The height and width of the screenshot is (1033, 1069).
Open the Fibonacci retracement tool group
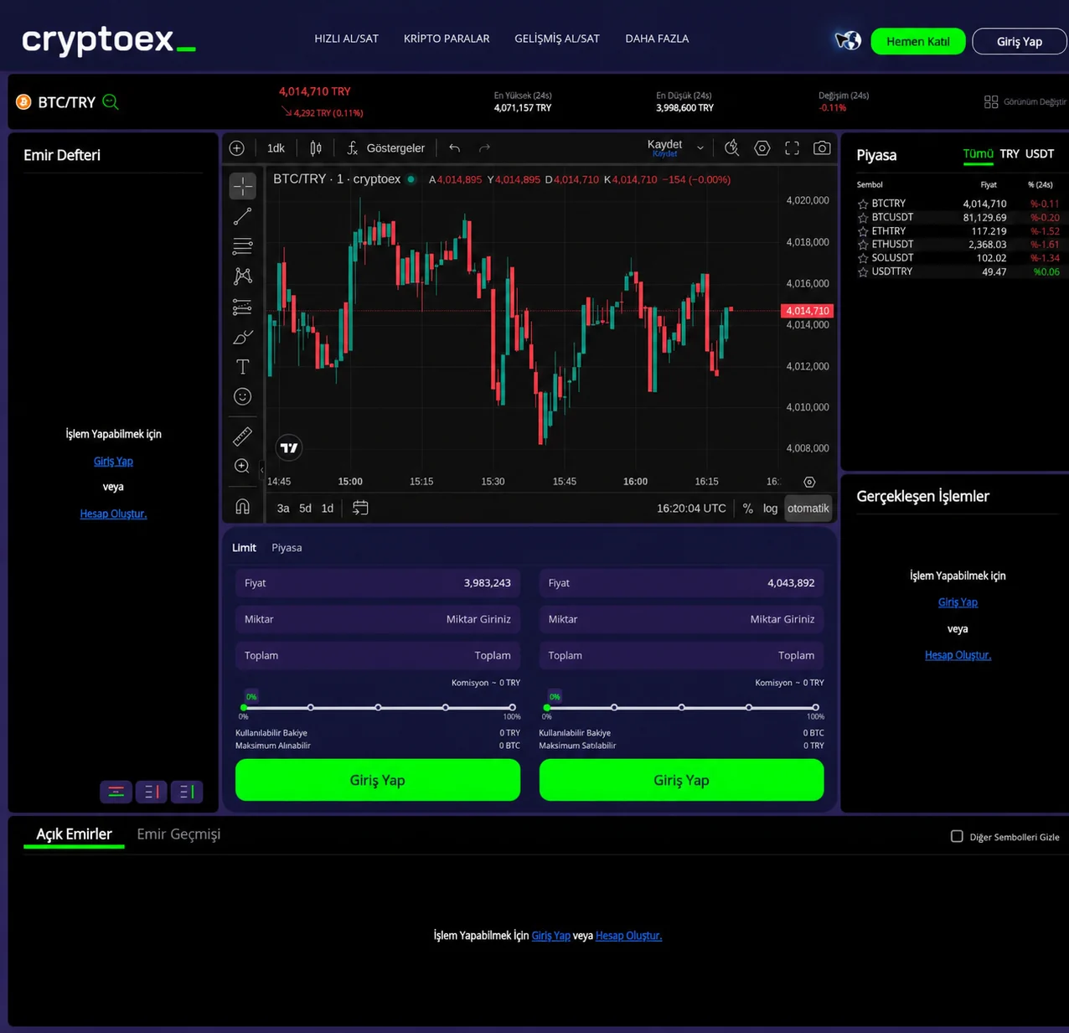[242, 246]
